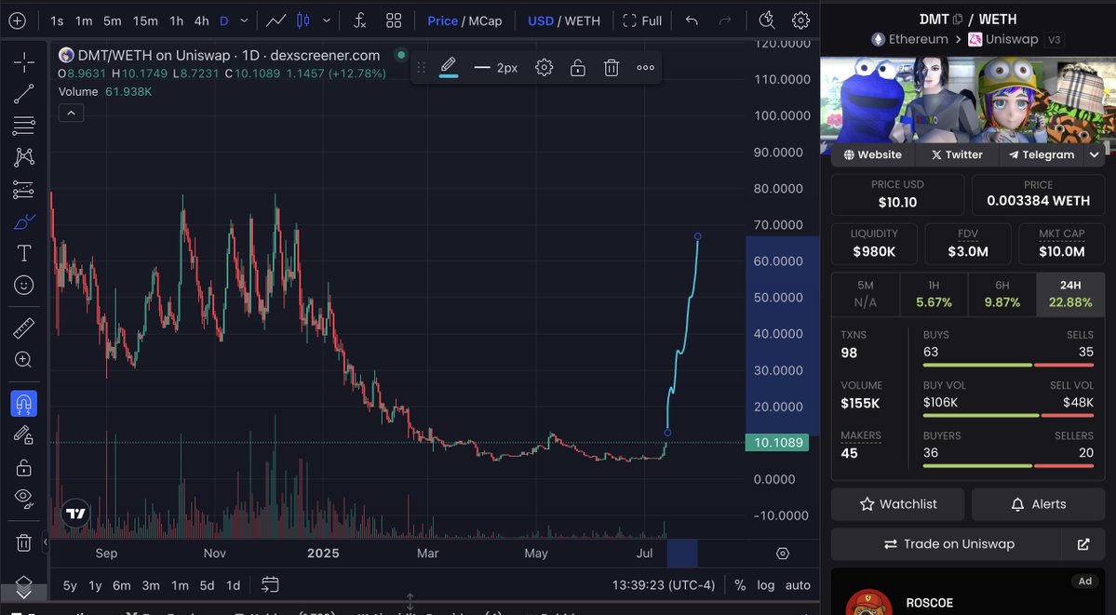Viewport: 1116px width, 615px height.
Task: Switch chart to line style
Action: pos(276,20)
